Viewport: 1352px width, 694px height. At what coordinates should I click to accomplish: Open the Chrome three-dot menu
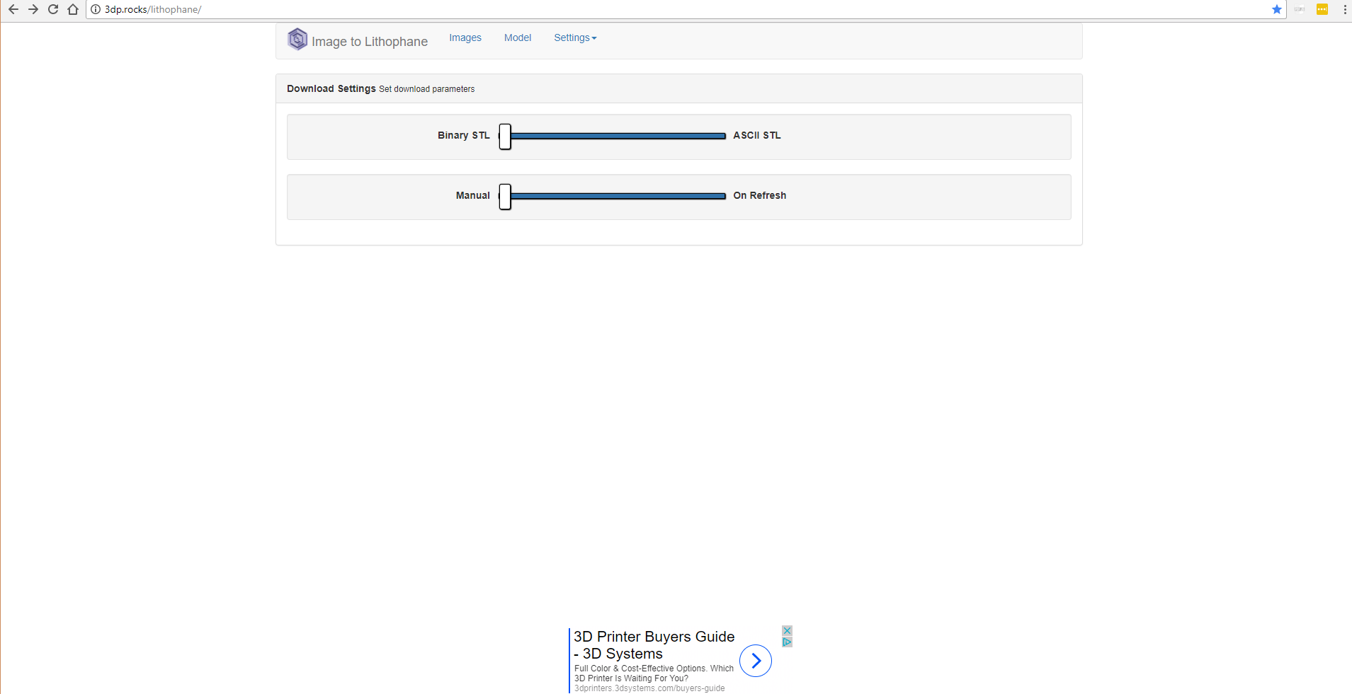click(1344, 9)
